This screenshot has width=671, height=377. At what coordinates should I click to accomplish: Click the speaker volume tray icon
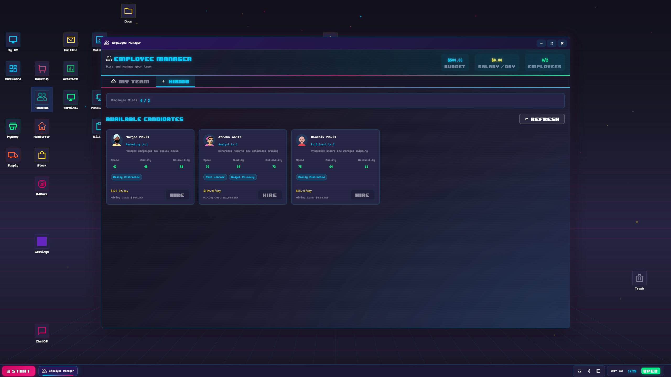pos(589,371)
